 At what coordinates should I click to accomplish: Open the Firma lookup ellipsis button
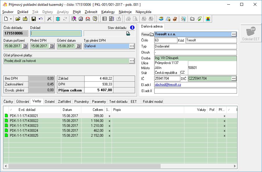pos(234,34)
